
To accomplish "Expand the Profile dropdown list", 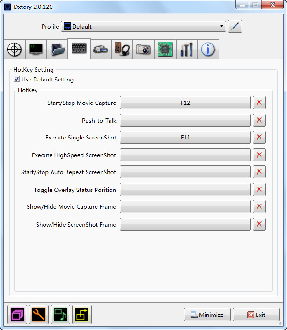I will (x=221, y=26).
